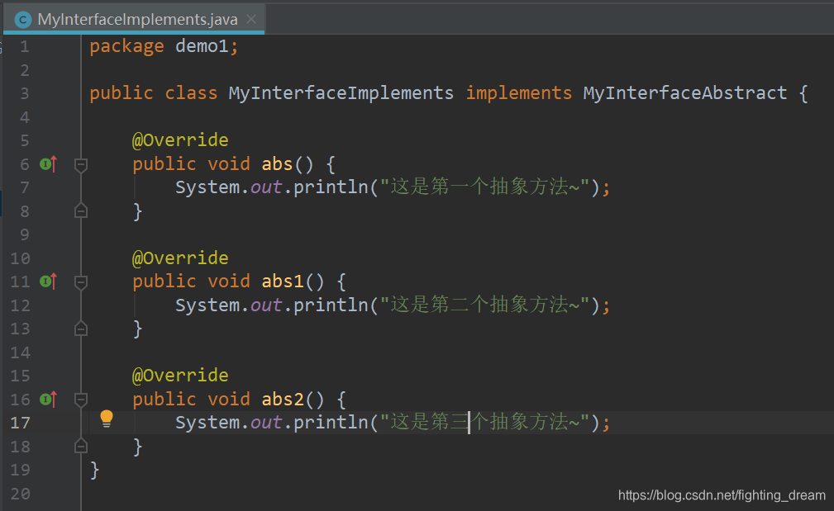Click the method name abs1() on line 11
The height and width of the screenshot is (511, 834).
coord(283,282)
